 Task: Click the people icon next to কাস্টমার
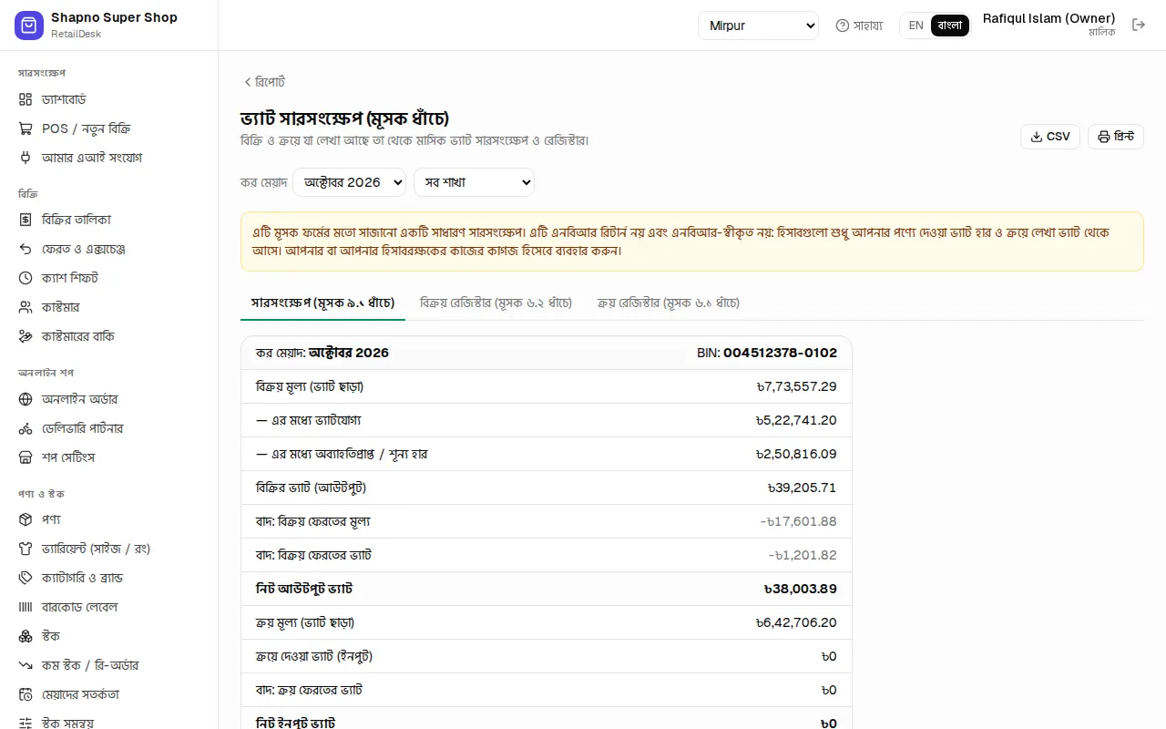point(26,307)
